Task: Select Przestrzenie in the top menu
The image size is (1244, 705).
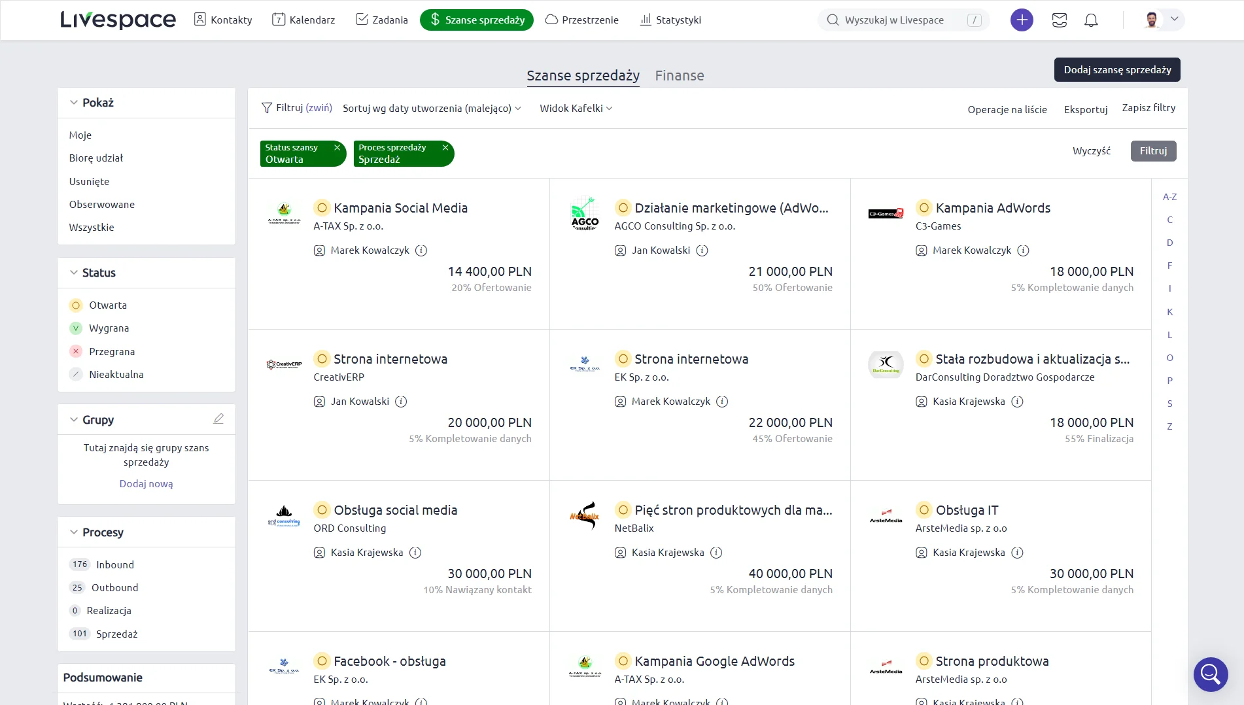Action: (589, 20)
